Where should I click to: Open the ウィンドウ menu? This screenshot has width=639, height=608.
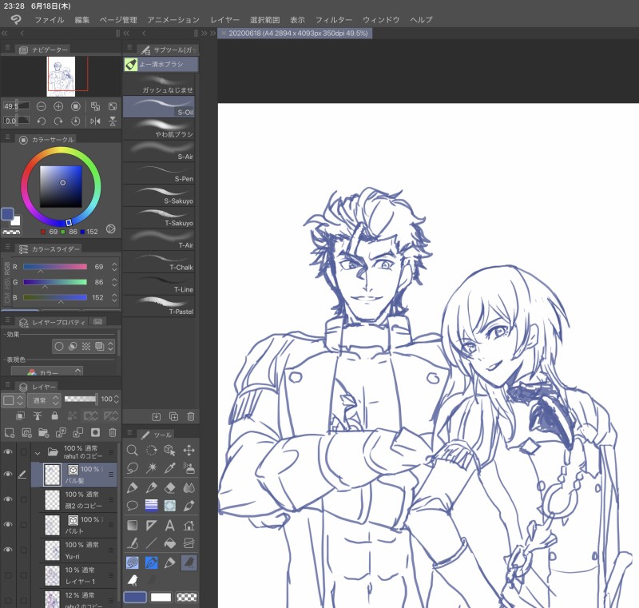click(x=381, y=19)
